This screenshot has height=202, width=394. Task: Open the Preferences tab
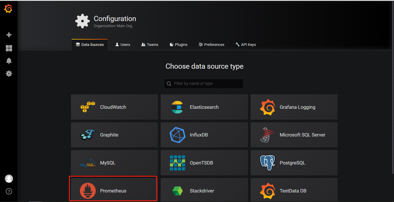pyautogui.click(x=211, y=45)
